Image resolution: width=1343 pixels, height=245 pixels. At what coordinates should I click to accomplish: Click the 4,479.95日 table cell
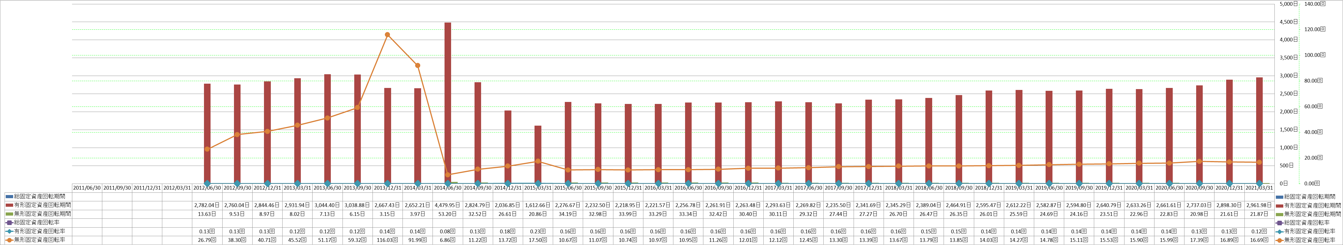(x=448, y=205)
